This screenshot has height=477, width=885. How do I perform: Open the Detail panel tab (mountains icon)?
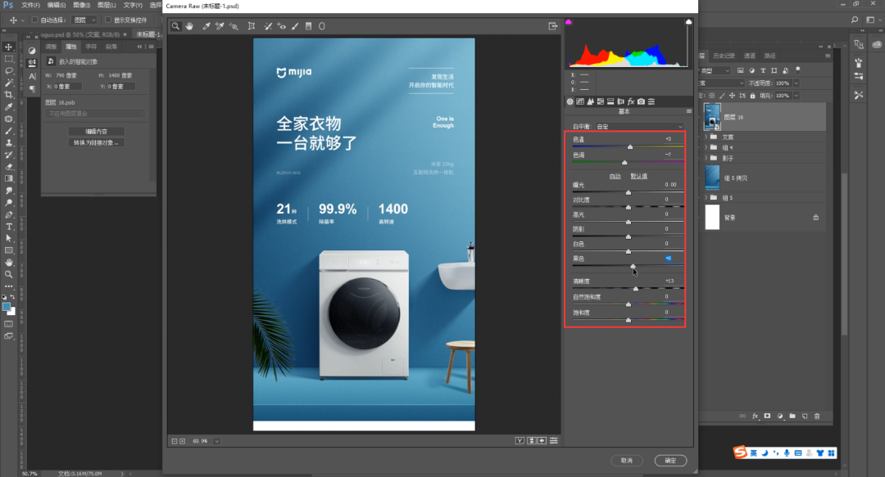(x=590, y=101)
